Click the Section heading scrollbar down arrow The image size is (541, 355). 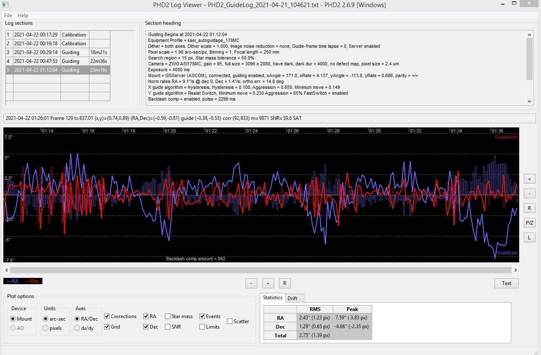click(x=530, y=101)
